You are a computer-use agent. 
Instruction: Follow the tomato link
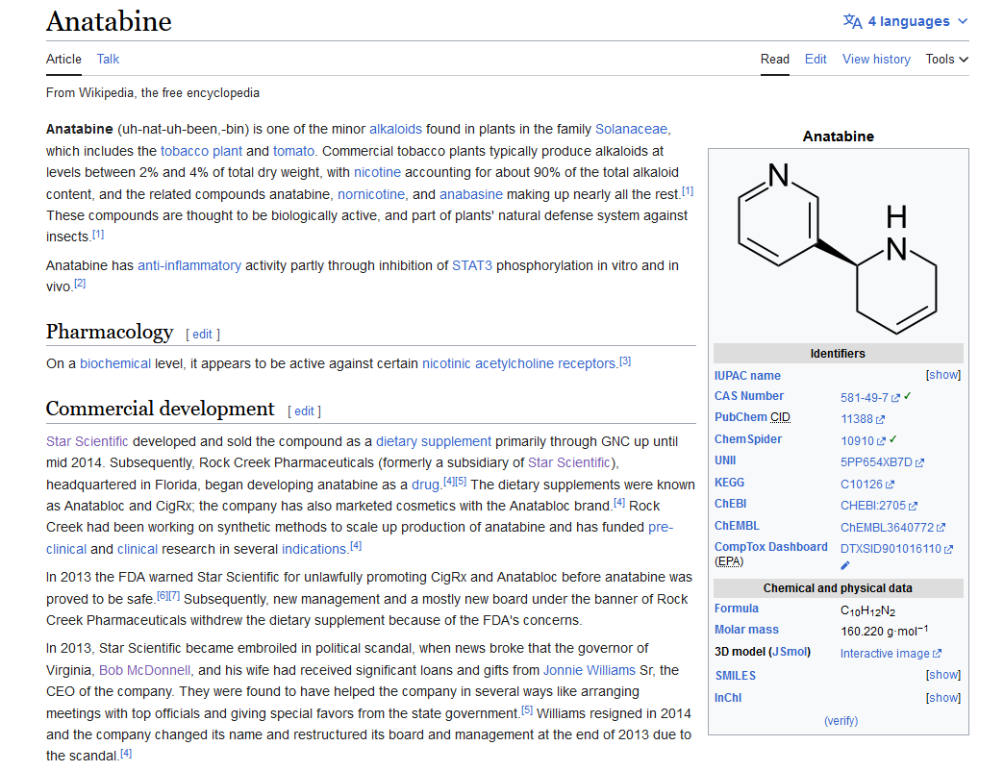294,151
